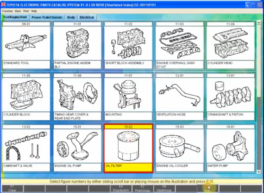
Task: Click the F7 PrevGroup button
Action: (x=143, y=188)
